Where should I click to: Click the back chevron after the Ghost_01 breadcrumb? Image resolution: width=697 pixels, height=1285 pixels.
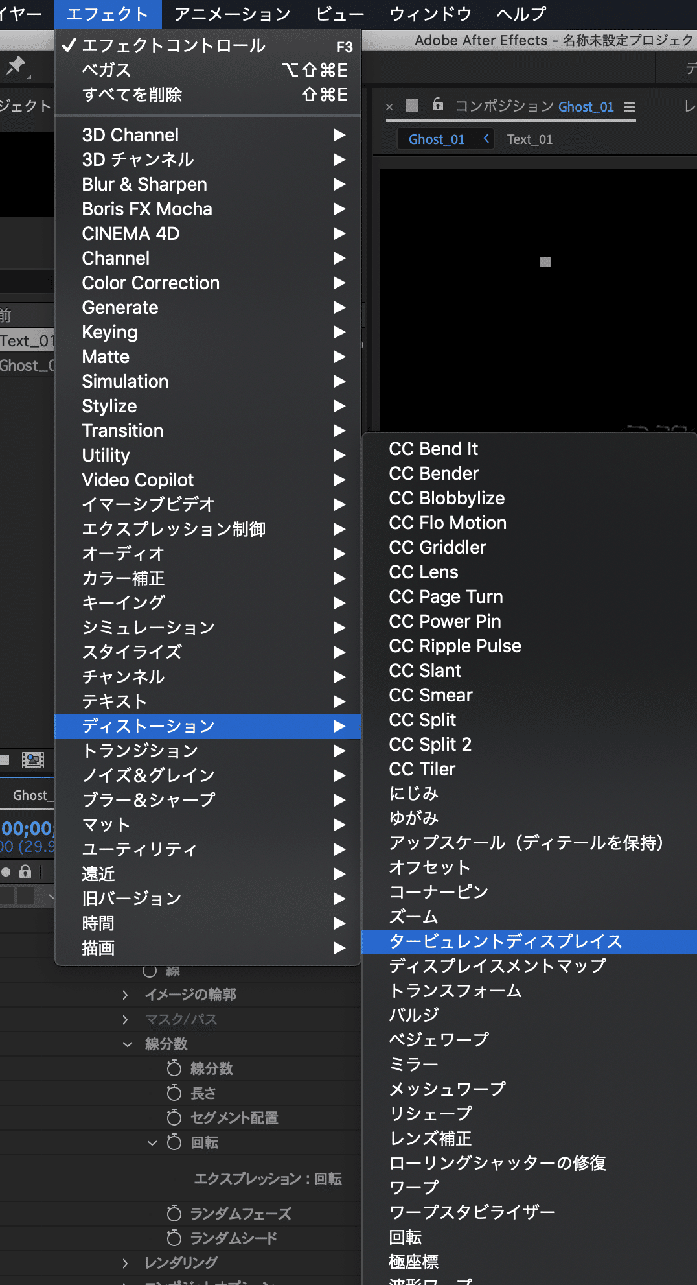486,138
